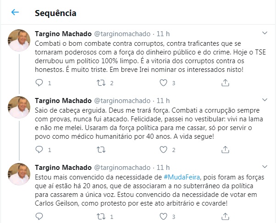
Task: Open the first tweet's options chevron
Action: pos(264,33)
